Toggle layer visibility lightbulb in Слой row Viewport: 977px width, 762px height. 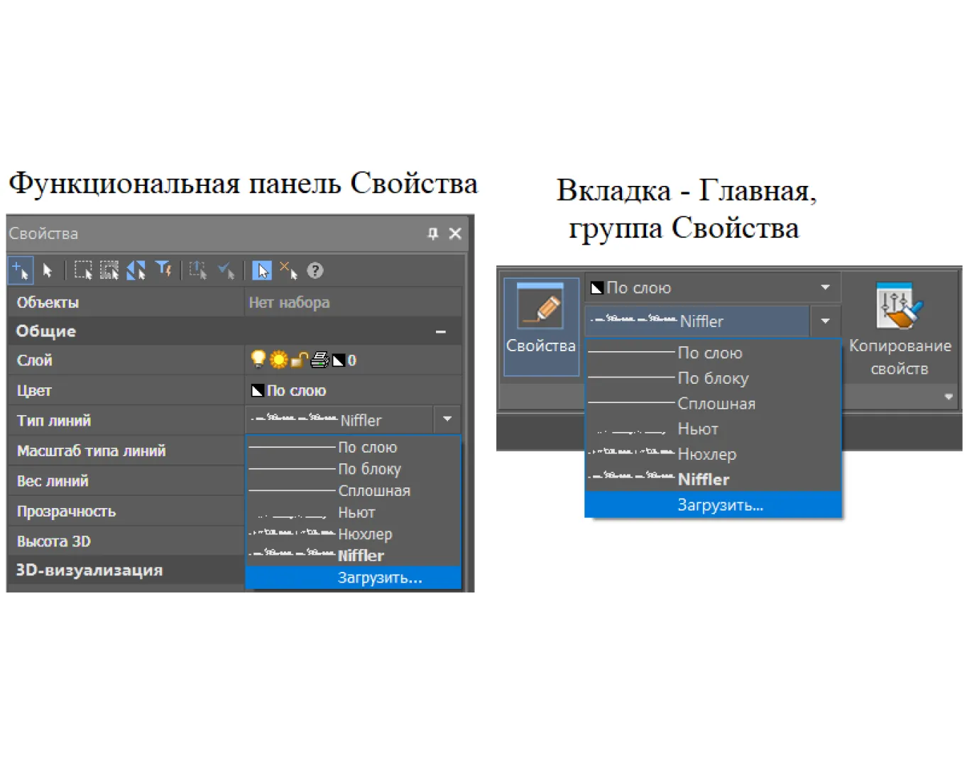coord(258,360)
